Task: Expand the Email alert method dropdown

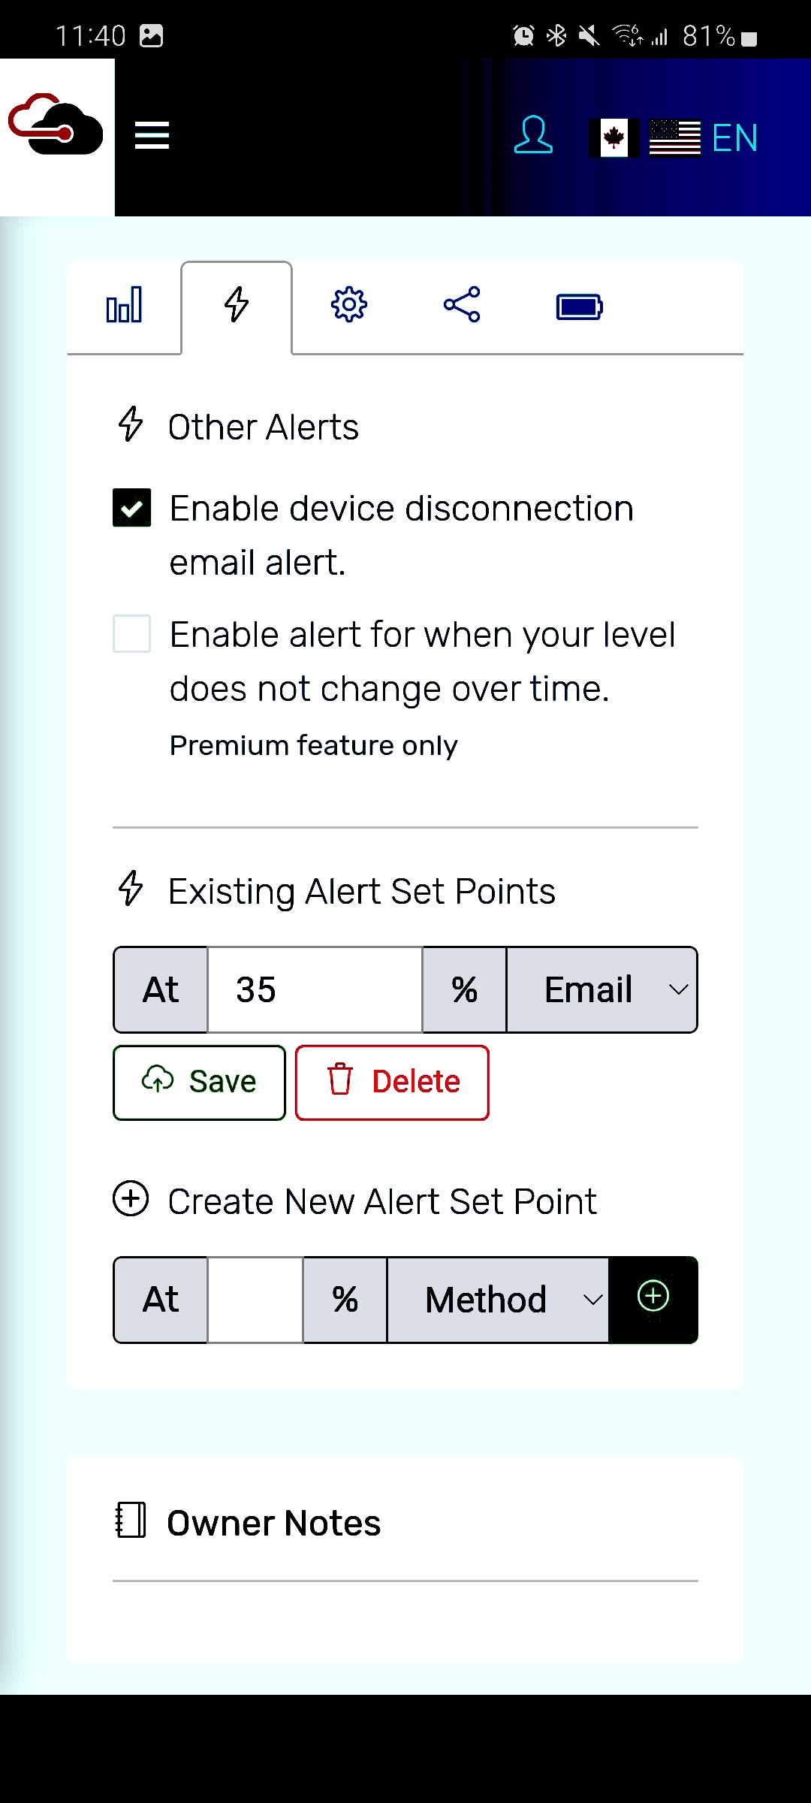Action: [x=602, y=989]
